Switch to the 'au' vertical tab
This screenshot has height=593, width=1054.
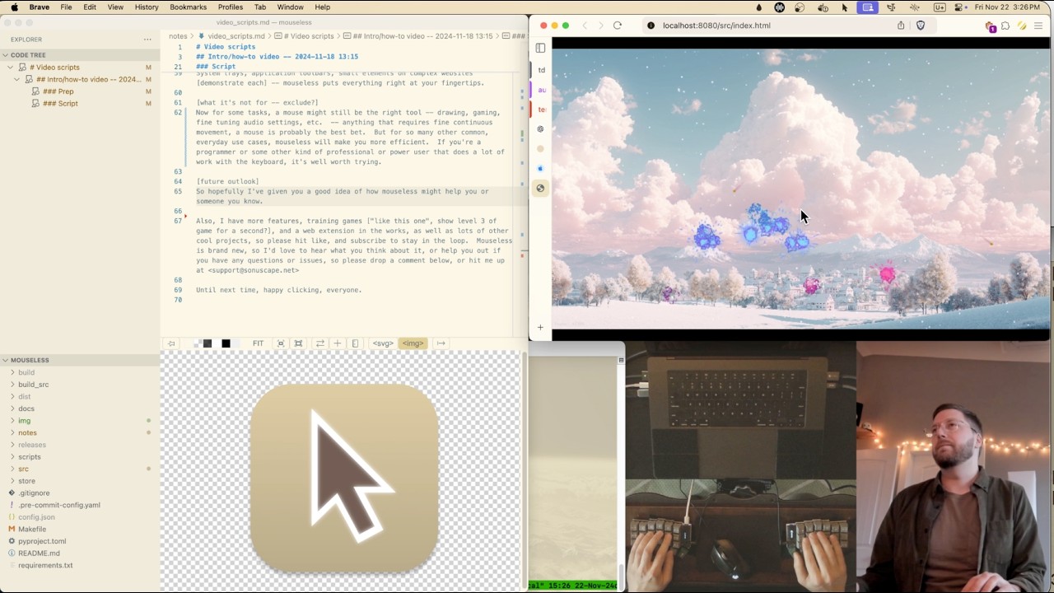pyautogui.click(x=541, y=90)
